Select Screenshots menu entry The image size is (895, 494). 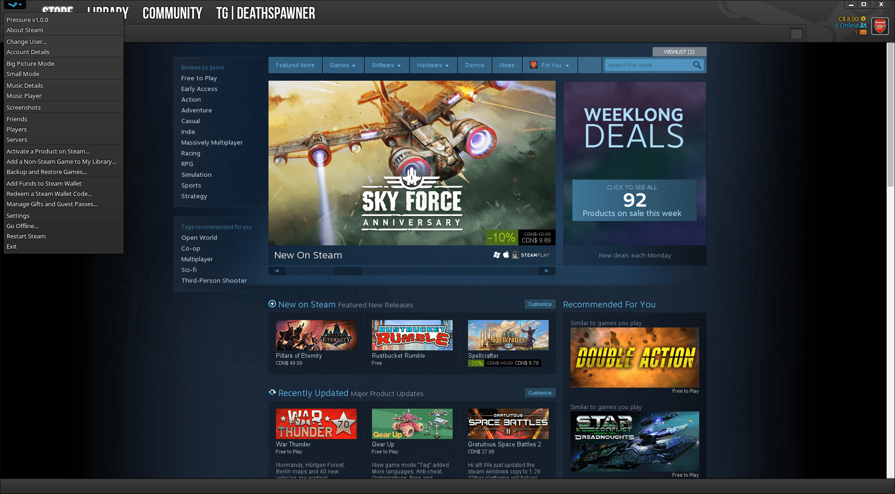[63, 107]
